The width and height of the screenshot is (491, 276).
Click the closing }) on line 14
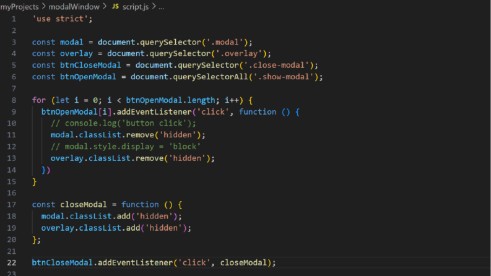46,170
